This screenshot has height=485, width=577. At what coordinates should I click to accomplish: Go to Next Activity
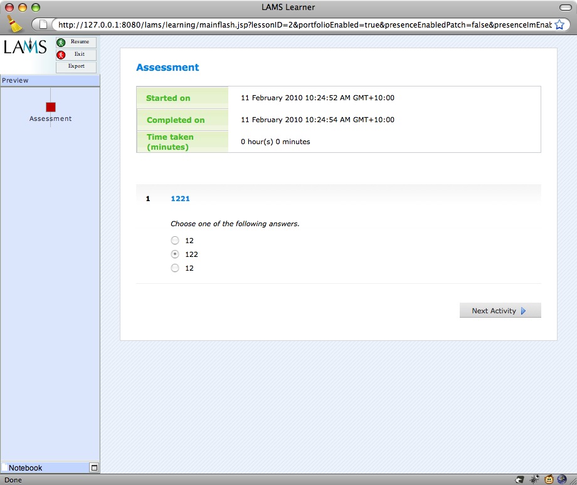click(x=500, y=311)
